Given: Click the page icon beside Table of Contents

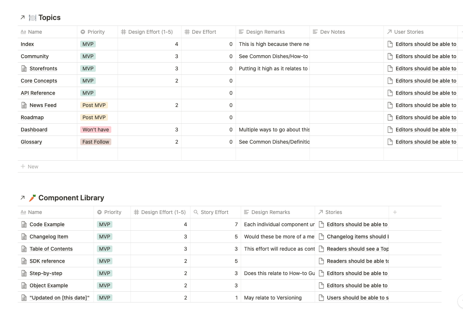Looking at the screenshot, I should point(24,249).
